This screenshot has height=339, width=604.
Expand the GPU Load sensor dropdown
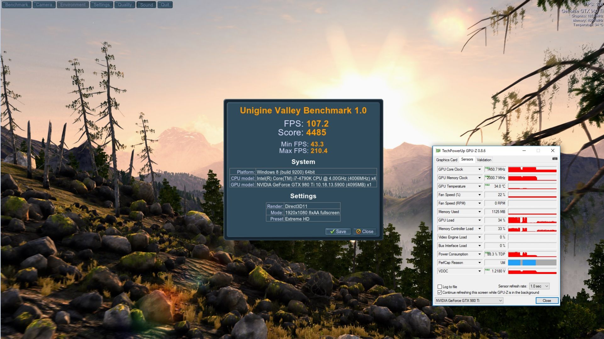coord(480,220)
